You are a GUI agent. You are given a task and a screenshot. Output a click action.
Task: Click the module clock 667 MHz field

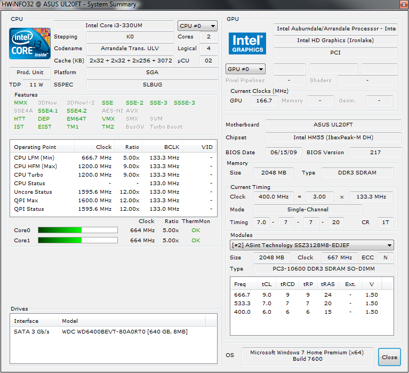[340, 257]
